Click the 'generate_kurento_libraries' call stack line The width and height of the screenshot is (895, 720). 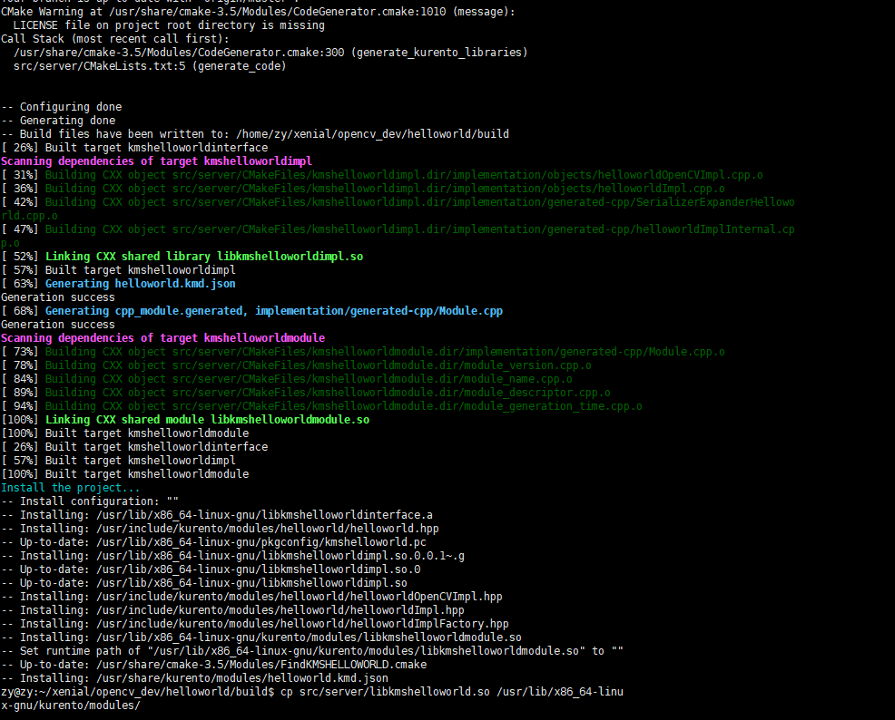270,53
